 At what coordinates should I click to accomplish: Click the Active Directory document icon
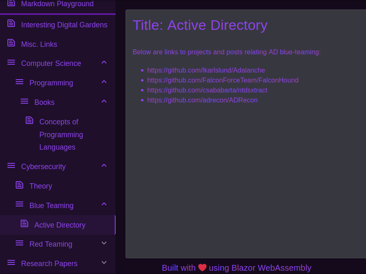(x=24, y=224)
